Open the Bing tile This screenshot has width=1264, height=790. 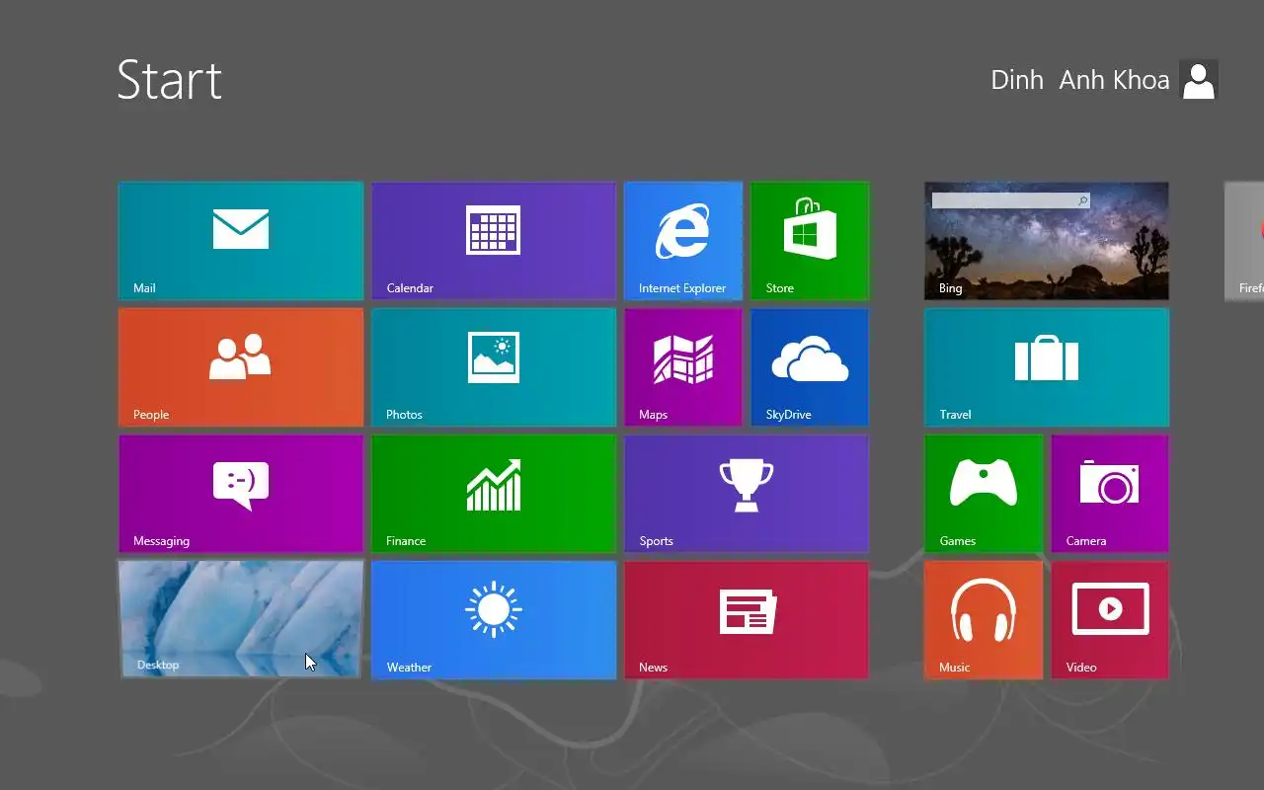click(1047, 241)
